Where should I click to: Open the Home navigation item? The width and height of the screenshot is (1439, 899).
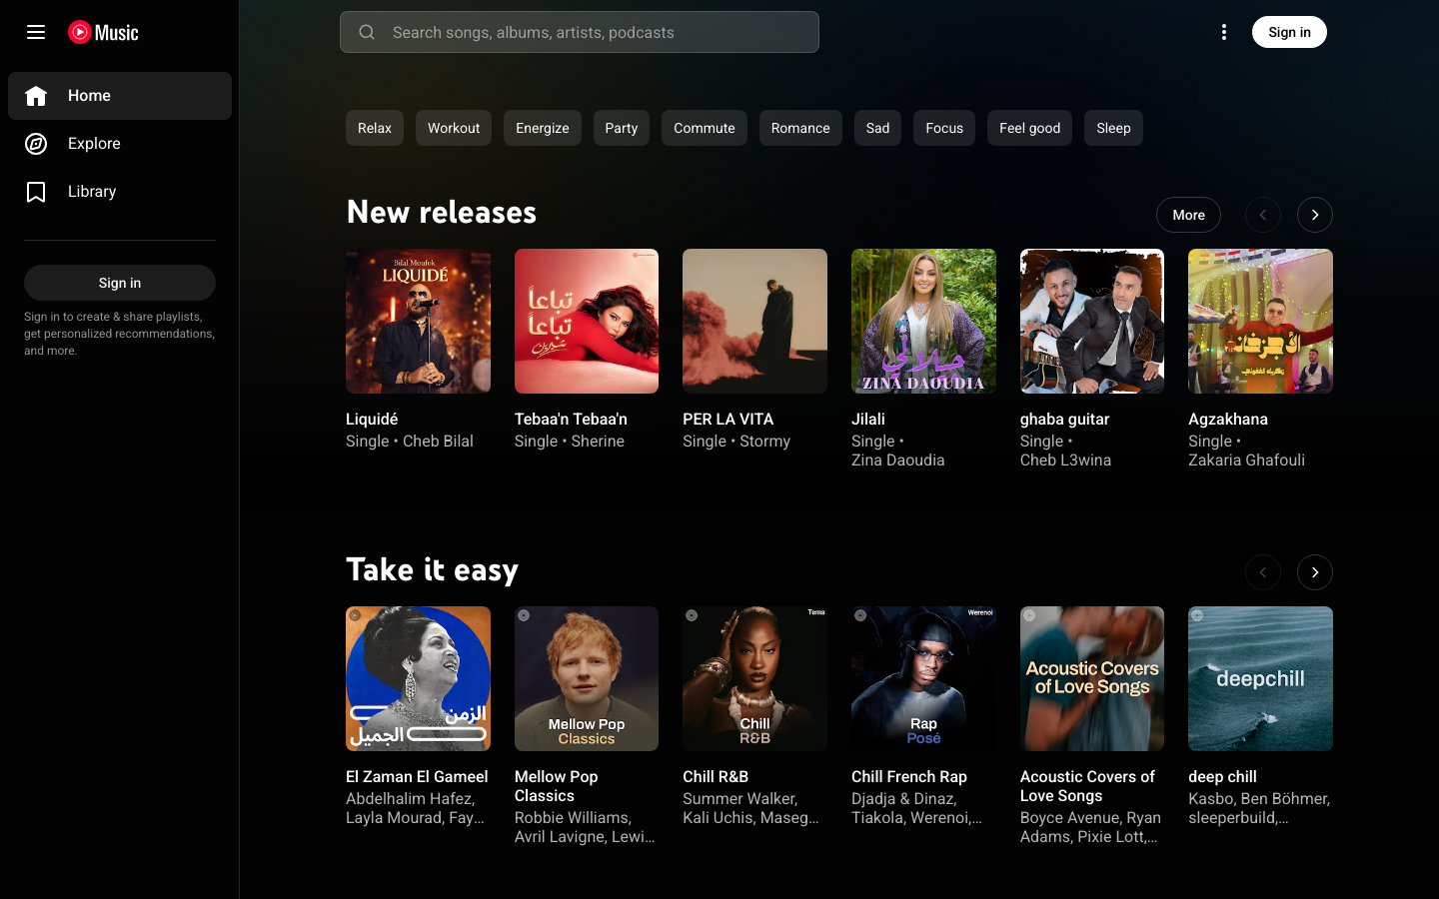120,96
